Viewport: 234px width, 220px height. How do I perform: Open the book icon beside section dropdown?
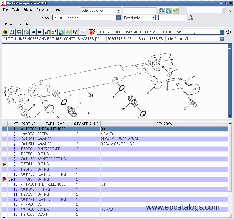229,32
